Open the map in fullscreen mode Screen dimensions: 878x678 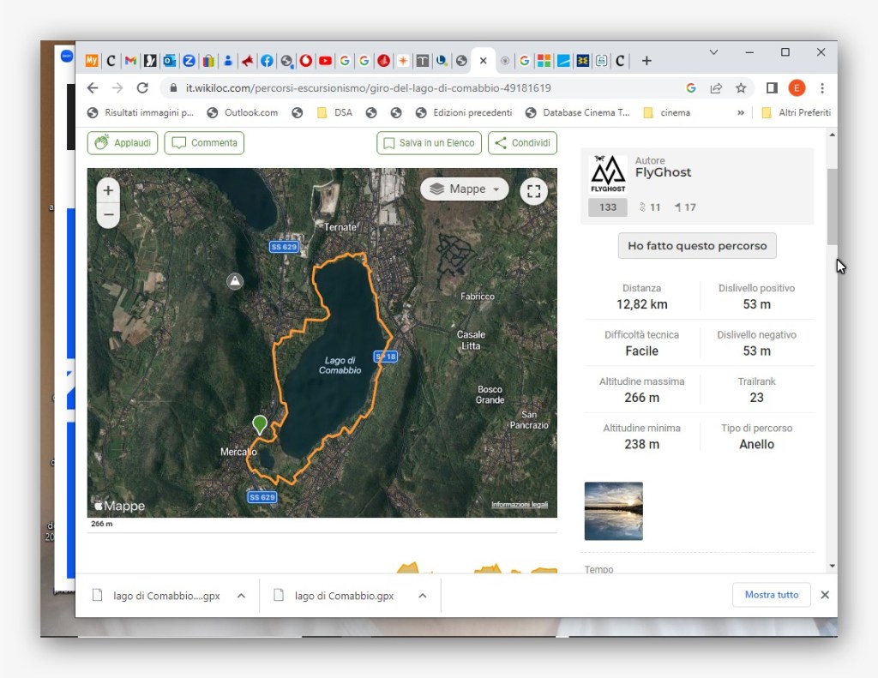pyautogui.click(x=533, y=191)
